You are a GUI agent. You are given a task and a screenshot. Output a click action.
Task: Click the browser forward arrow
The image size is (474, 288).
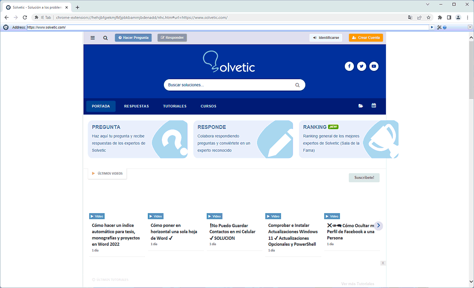click(x=15, y=17)
